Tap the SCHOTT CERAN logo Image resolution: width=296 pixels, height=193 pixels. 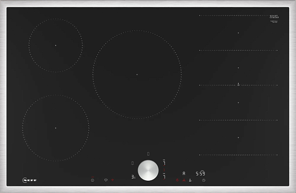tap(274, 17)
